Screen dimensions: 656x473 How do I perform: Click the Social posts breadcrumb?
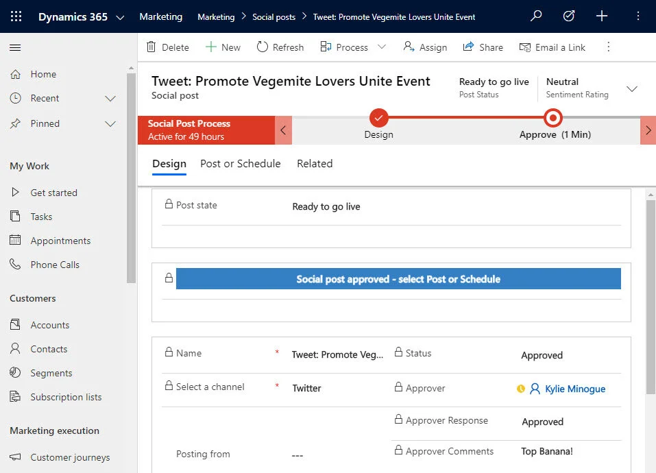click(x=274, y=17)
